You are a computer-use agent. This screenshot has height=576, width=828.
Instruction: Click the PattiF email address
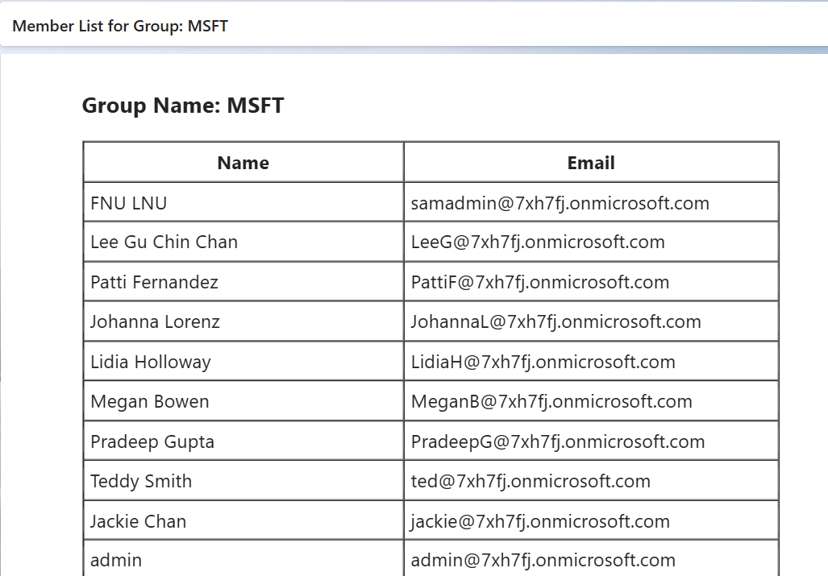pyautogui.click(x=540, y=283)
